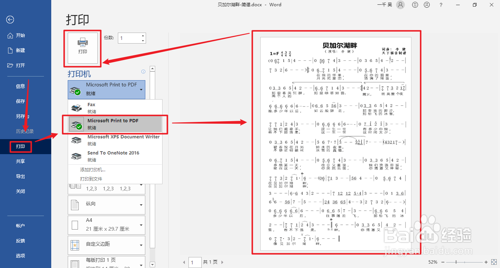500x268 pixels.
Task: Click the zoom out minus button
Action: point(443,262)
